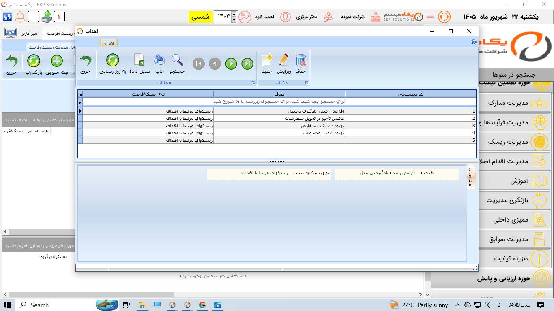Increase the year ۱۴۰۴ stepper up arrow
Image resolution: width=554 pixels, height=311 pixels.
click(234, 14)
